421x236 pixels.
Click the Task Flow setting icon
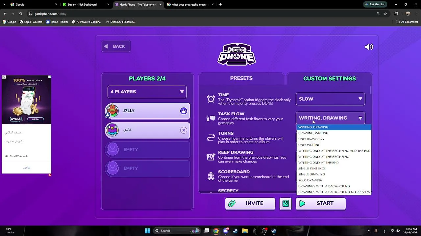click(x=211, y=118)
